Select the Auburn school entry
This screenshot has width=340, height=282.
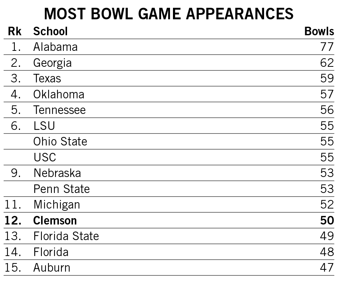click(52, 268)
